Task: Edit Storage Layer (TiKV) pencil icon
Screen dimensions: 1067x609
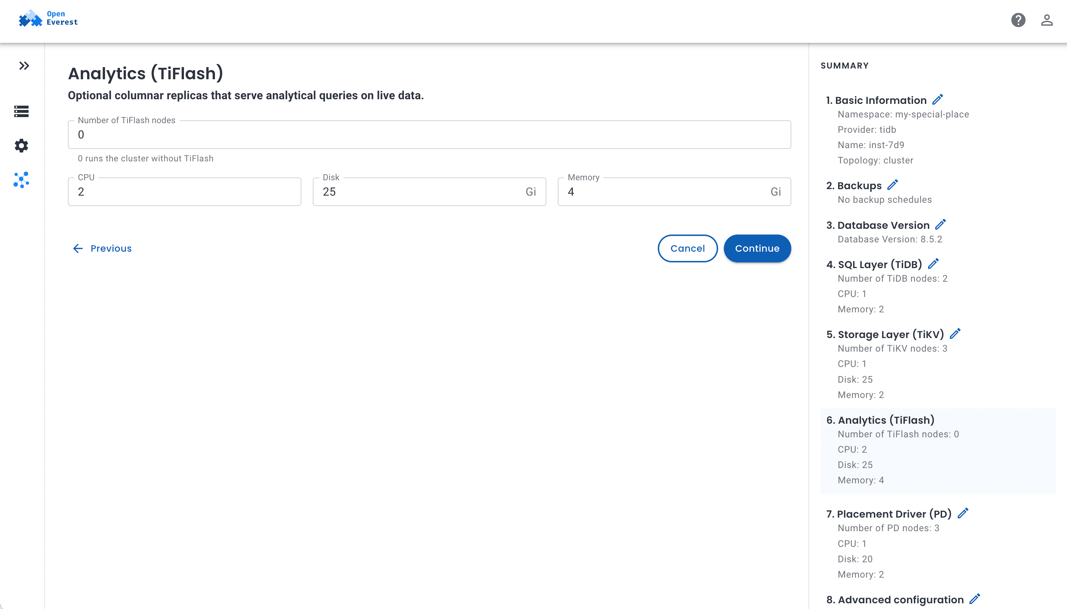Action: click(955, 334)
